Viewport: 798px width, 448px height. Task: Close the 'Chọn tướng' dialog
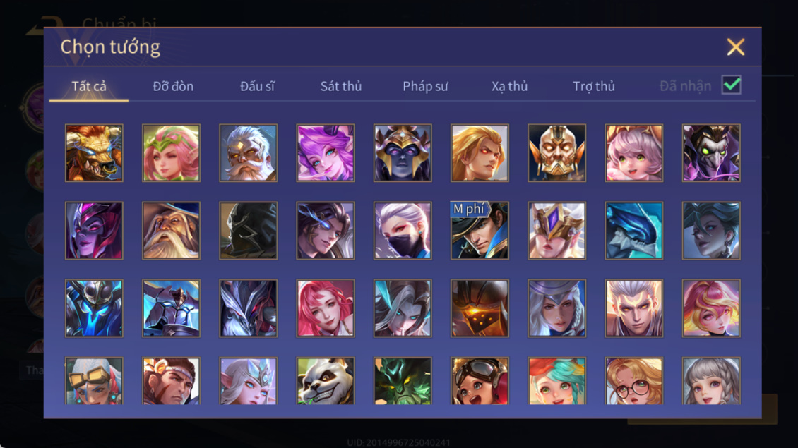tap(735, 47)
